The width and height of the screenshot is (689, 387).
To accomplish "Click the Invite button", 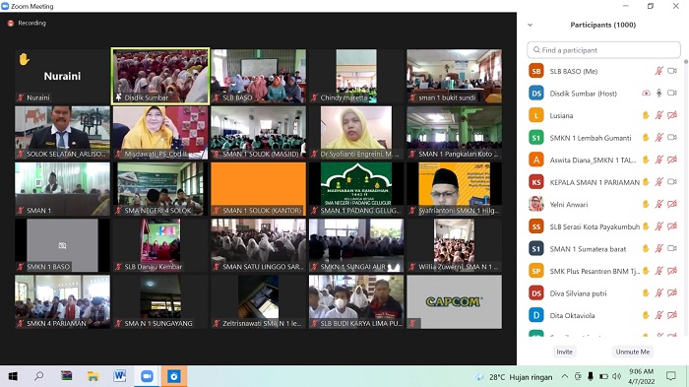I will click(564, 352).
